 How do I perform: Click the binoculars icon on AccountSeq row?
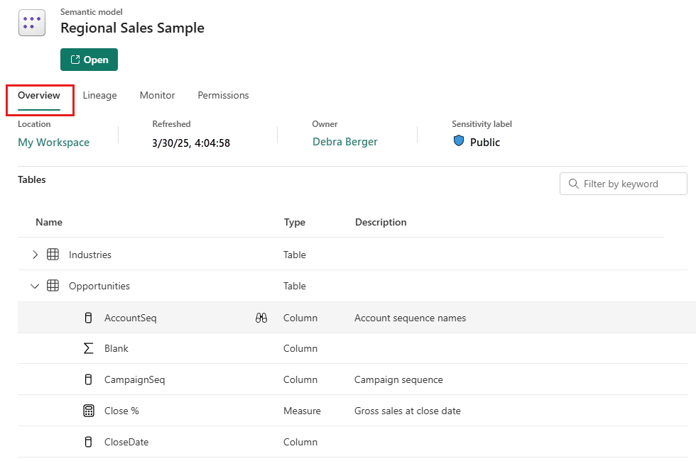(261, 318)
